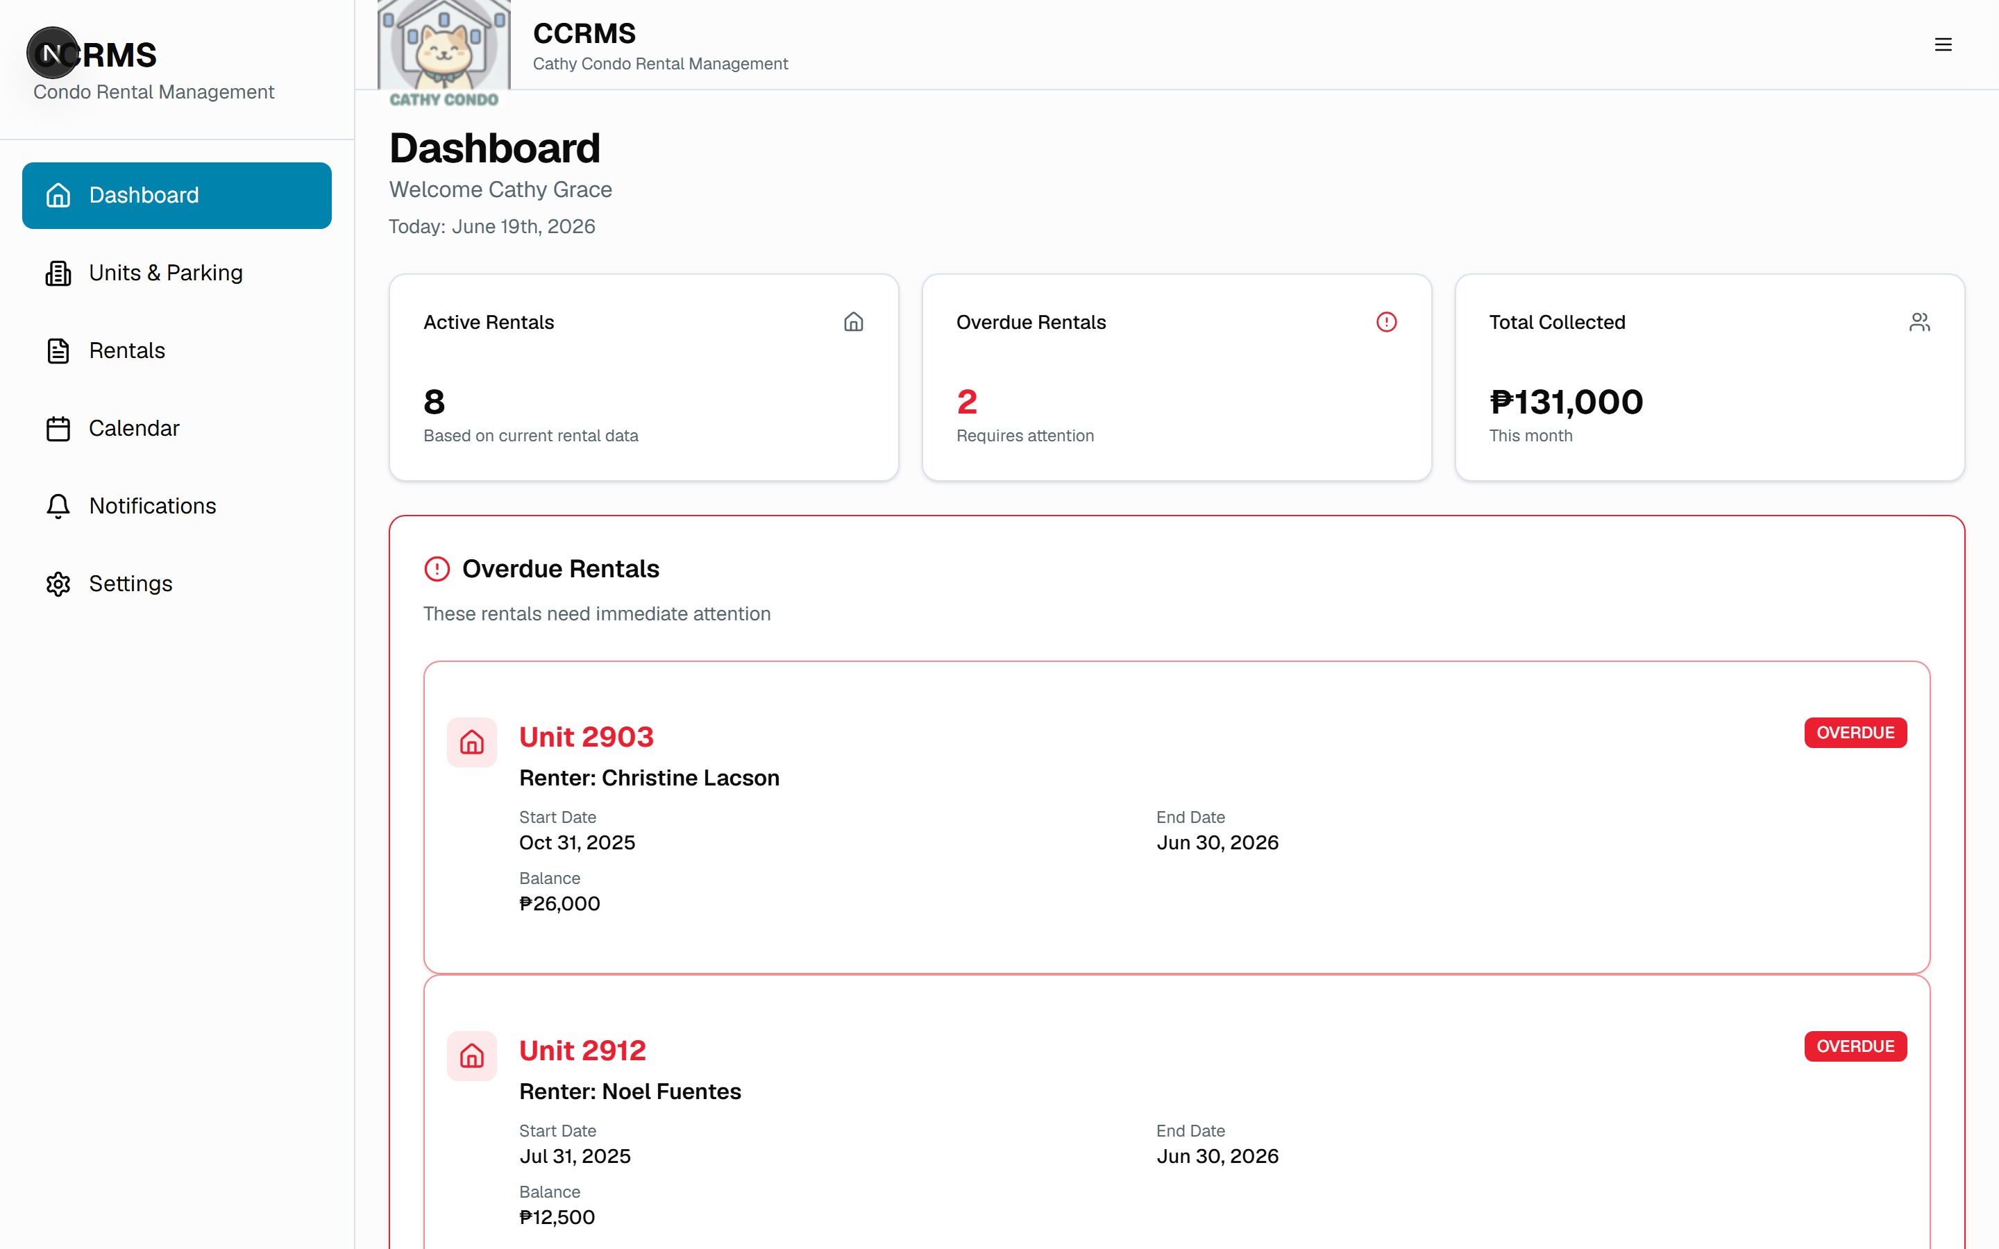
Task: Open the Unit 2912 title link
Action: 582,1051
